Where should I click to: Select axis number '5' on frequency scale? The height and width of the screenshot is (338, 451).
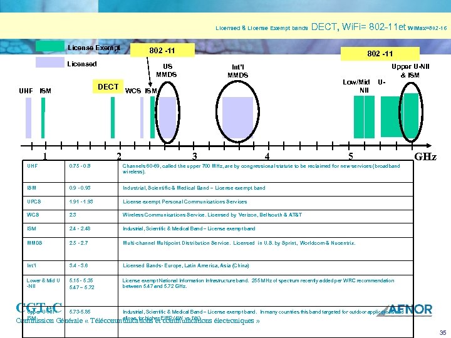pos(351,156)
